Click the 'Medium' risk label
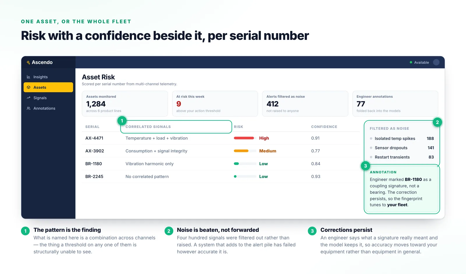The width and height of the screenshot is (466, 274). tap(268, 151)
